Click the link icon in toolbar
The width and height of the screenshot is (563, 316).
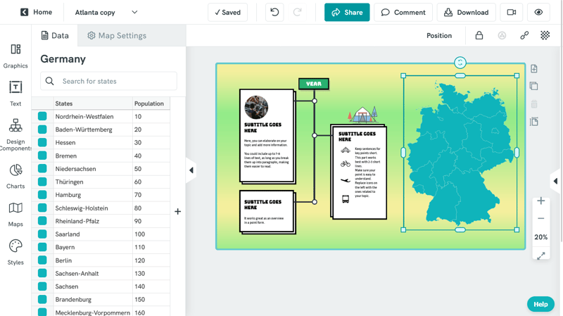pyautogui.click(x=524, y=35)
